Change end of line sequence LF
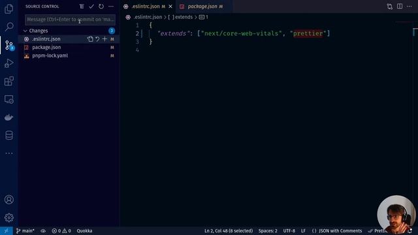Viewport: 418px width, 235px height. pyautogui.click(x=303, y=230)
